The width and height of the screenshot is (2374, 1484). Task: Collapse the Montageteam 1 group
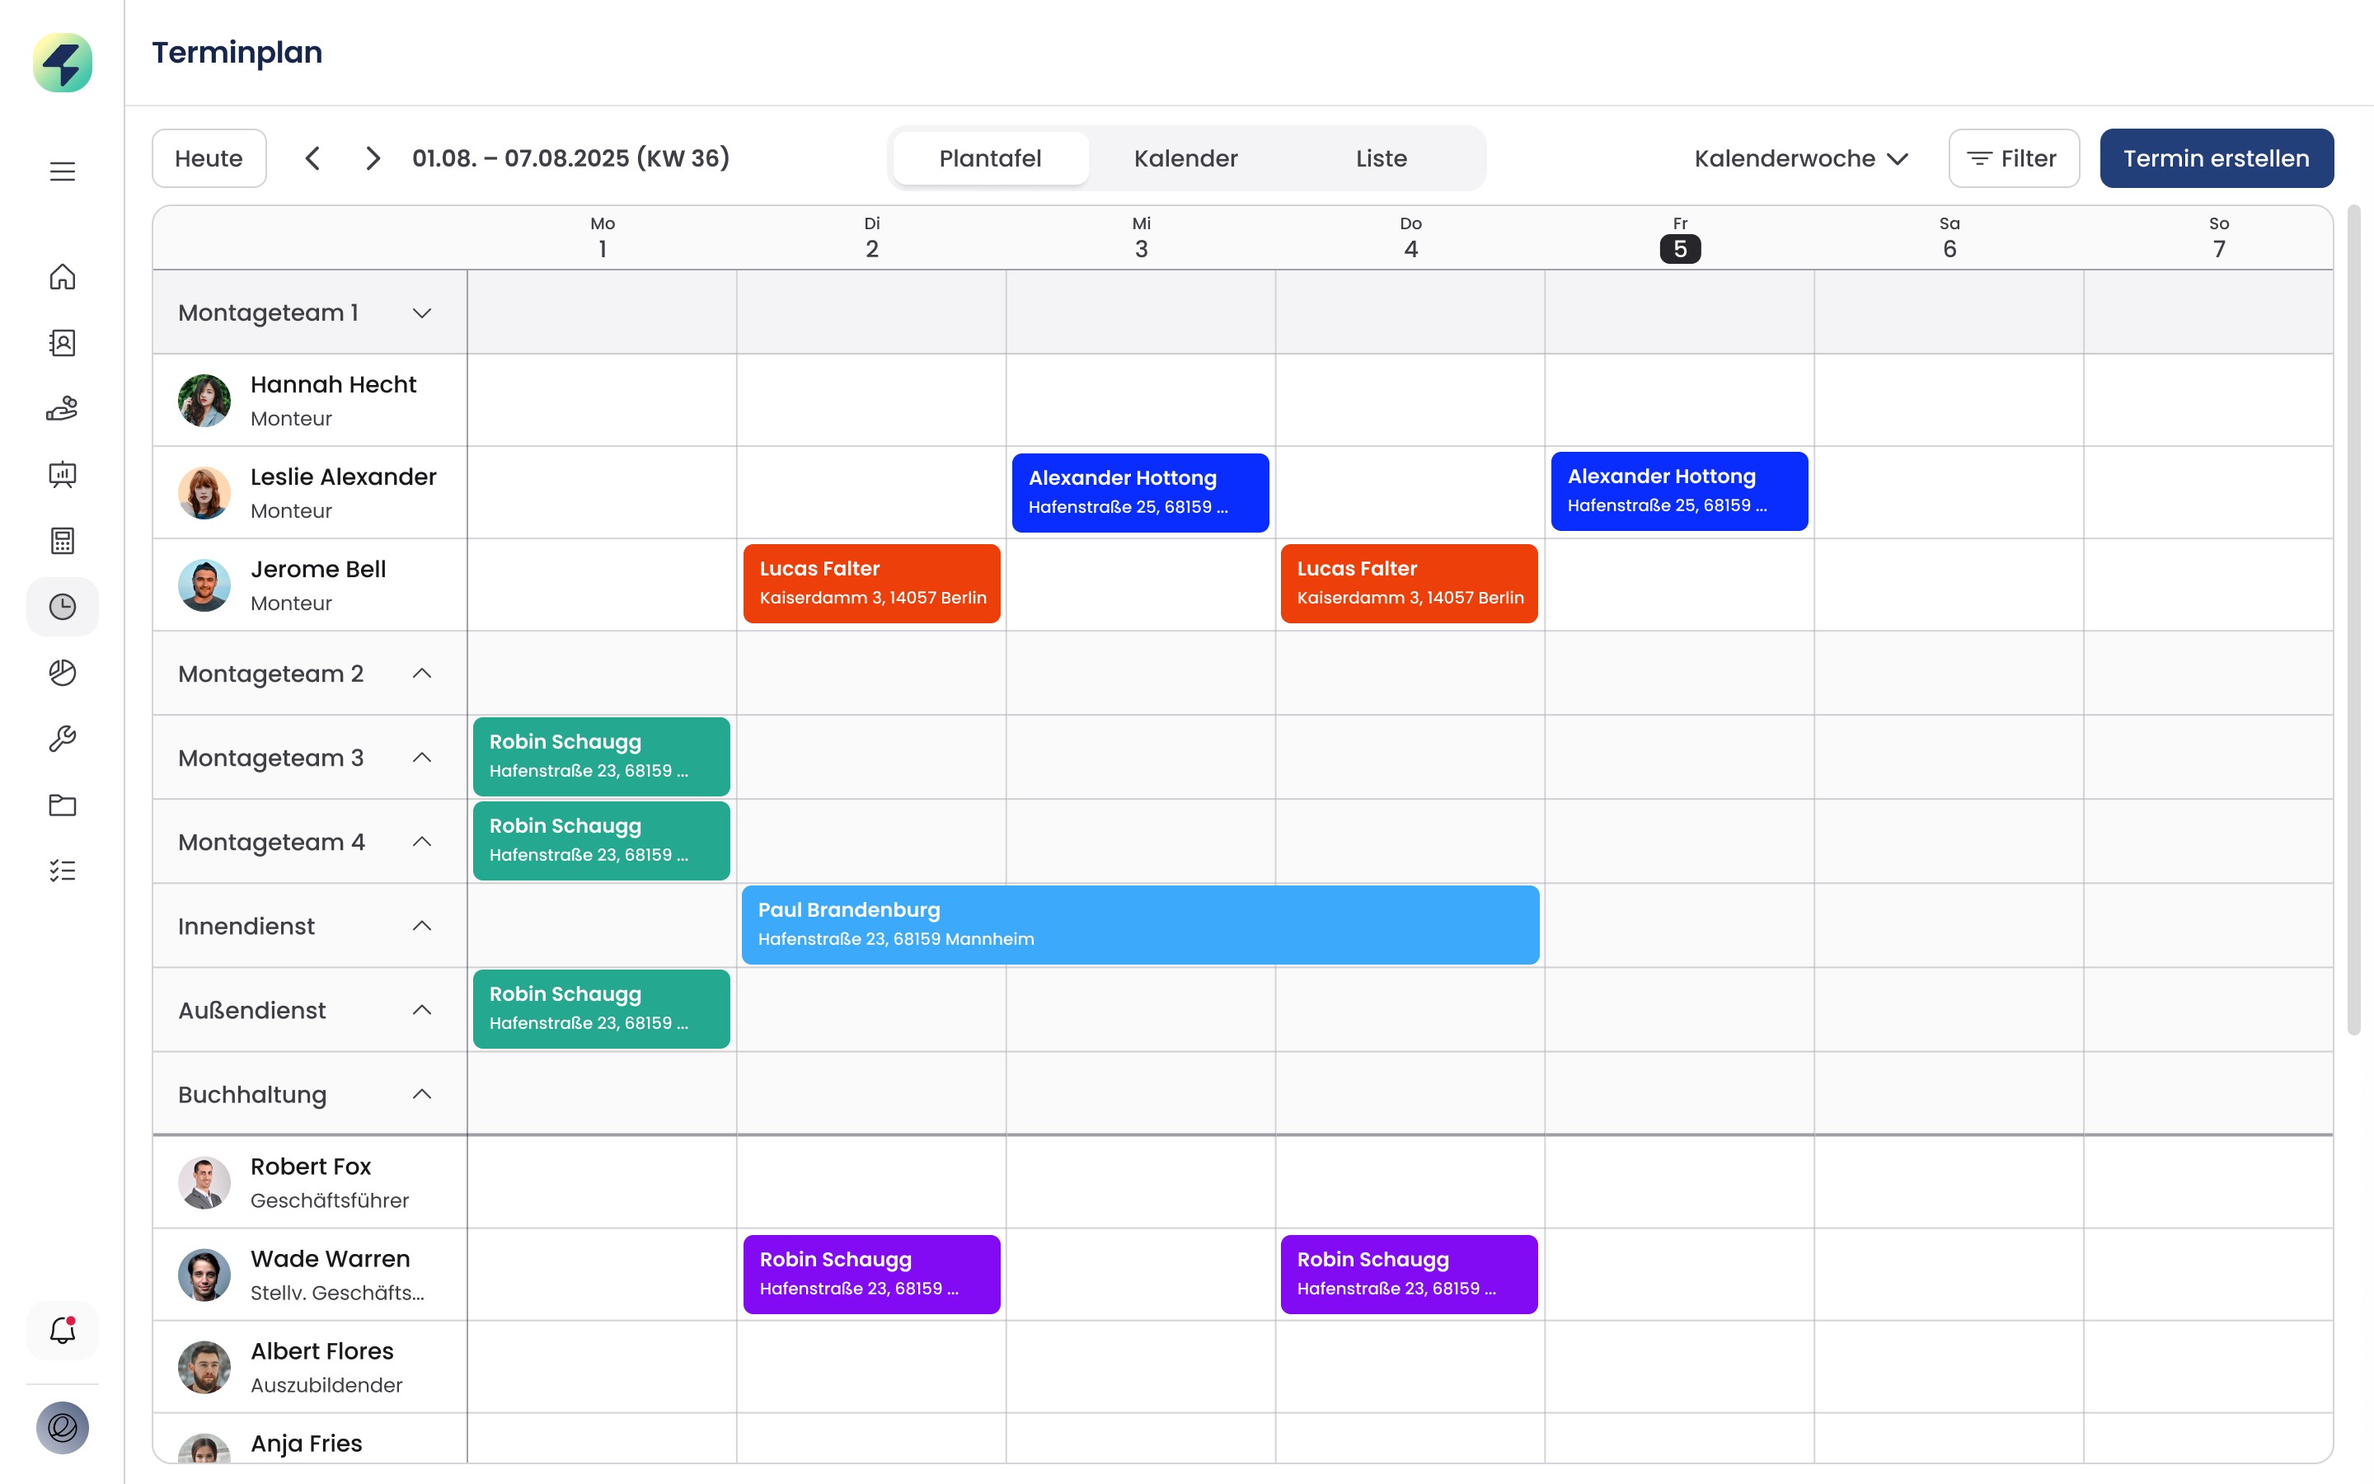coord(422,313)
